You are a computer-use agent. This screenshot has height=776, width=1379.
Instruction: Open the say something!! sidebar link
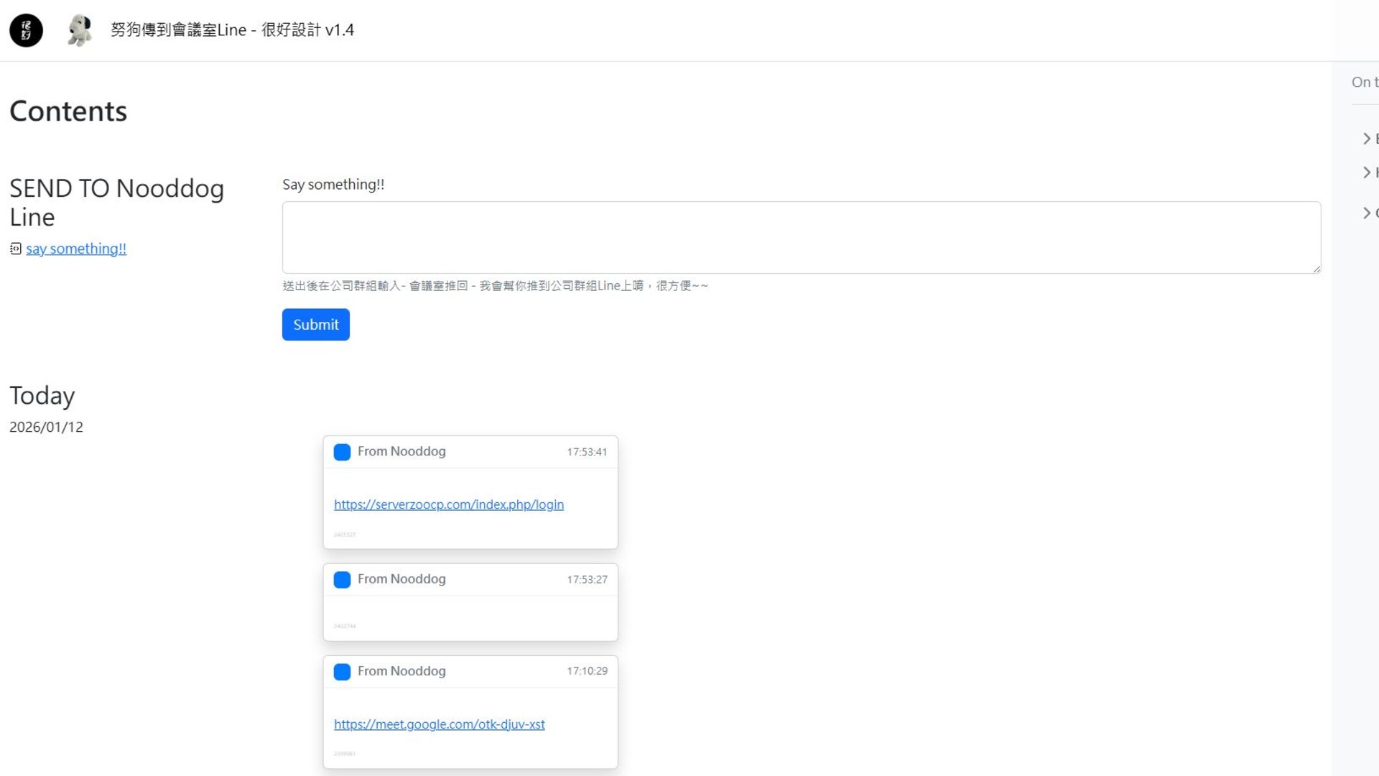coord(76,249)
